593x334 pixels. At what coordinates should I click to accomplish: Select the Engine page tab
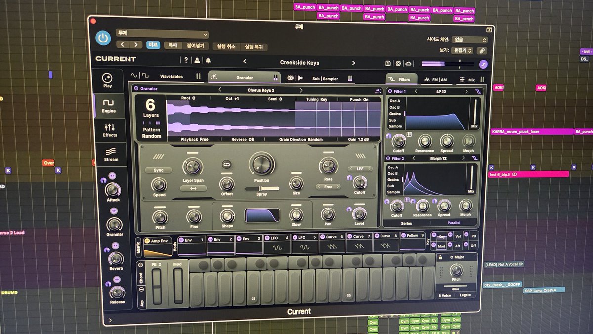coord(108,105)
